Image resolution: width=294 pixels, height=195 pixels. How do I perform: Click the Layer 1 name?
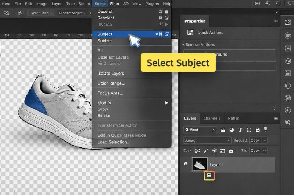pos(216,165)
